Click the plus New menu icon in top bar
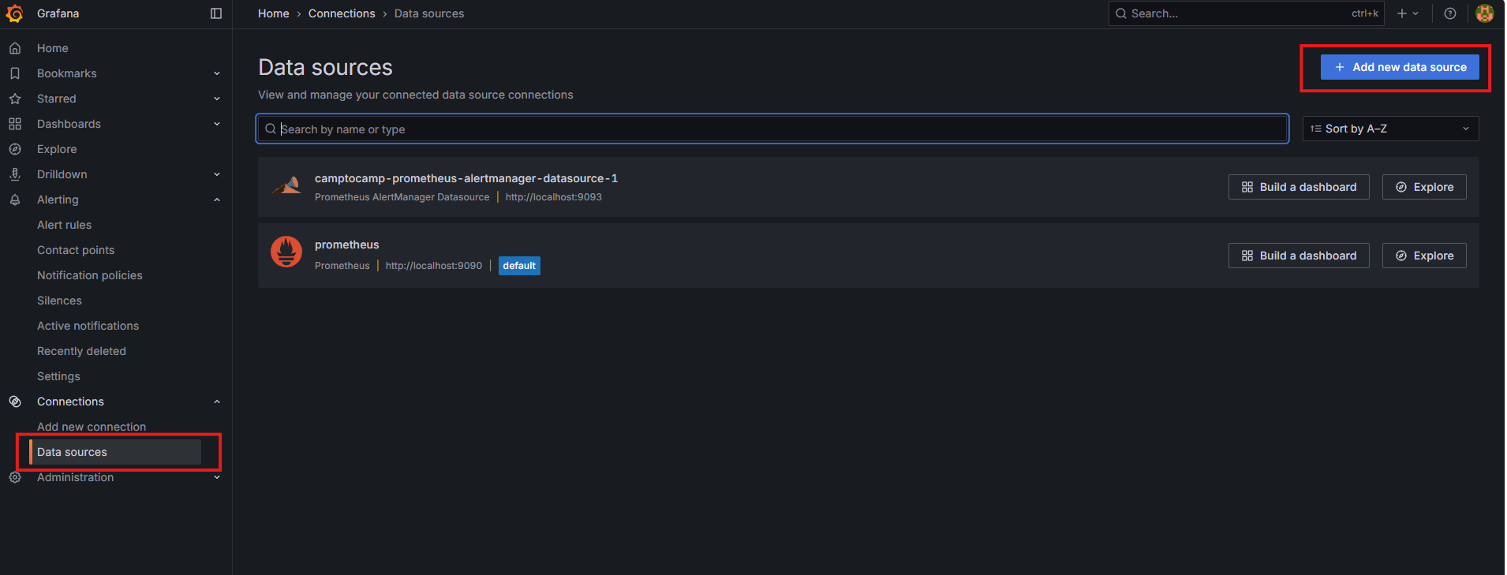Image resolution: width=1507 pixels, height=575 pixels. [1402, 13]
